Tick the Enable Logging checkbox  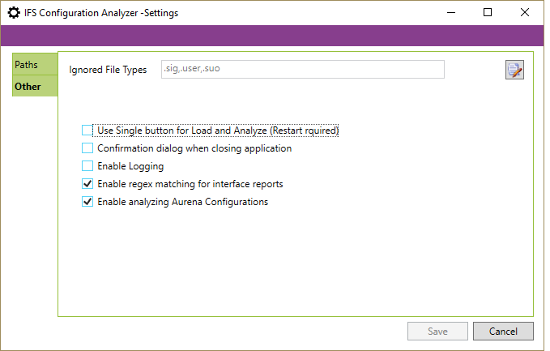[x=87, y=166]
